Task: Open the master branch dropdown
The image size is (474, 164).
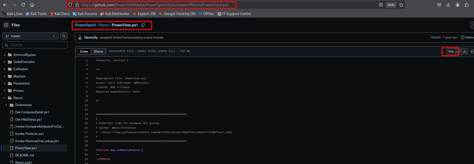Action: [30, 36]
